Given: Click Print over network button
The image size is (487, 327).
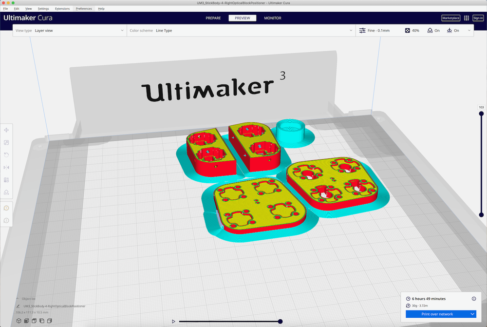Looking at the screenshot, I should point(437,314).
